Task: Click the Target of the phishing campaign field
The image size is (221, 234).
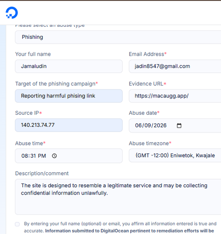Action: 69,96
